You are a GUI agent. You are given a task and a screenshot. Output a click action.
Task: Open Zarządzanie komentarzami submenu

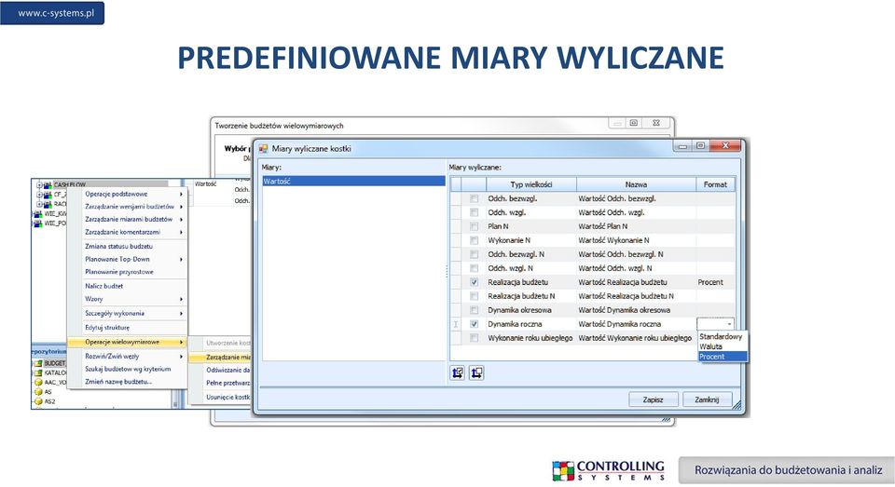[128, 232]
